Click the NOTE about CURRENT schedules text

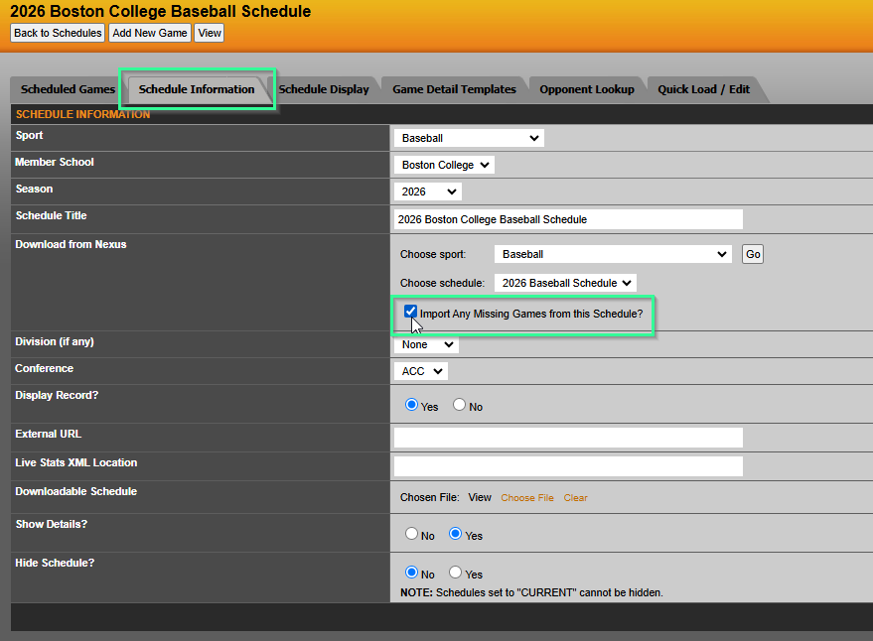coord(531,592)
